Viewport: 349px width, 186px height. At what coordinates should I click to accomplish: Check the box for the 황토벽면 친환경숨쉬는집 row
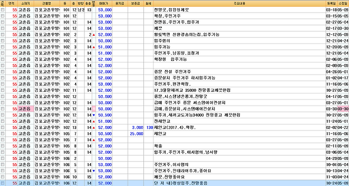2,35
